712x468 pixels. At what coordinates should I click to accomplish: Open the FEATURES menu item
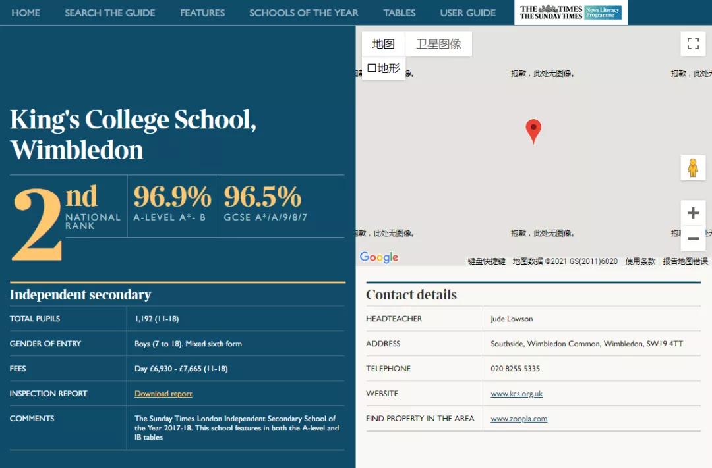pyautogui.click(x=202, y=13)
